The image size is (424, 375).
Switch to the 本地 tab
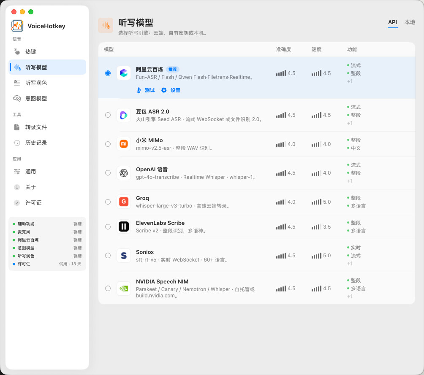tap(410, 22)
